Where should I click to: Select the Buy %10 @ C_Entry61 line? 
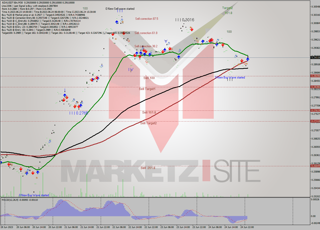pos(42,21)
